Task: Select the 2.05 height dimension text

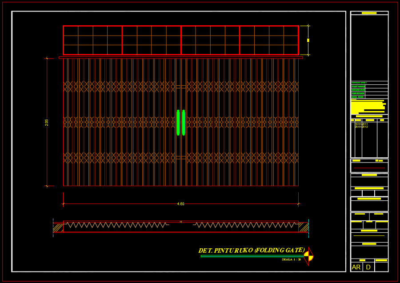Action: (47, 122)
